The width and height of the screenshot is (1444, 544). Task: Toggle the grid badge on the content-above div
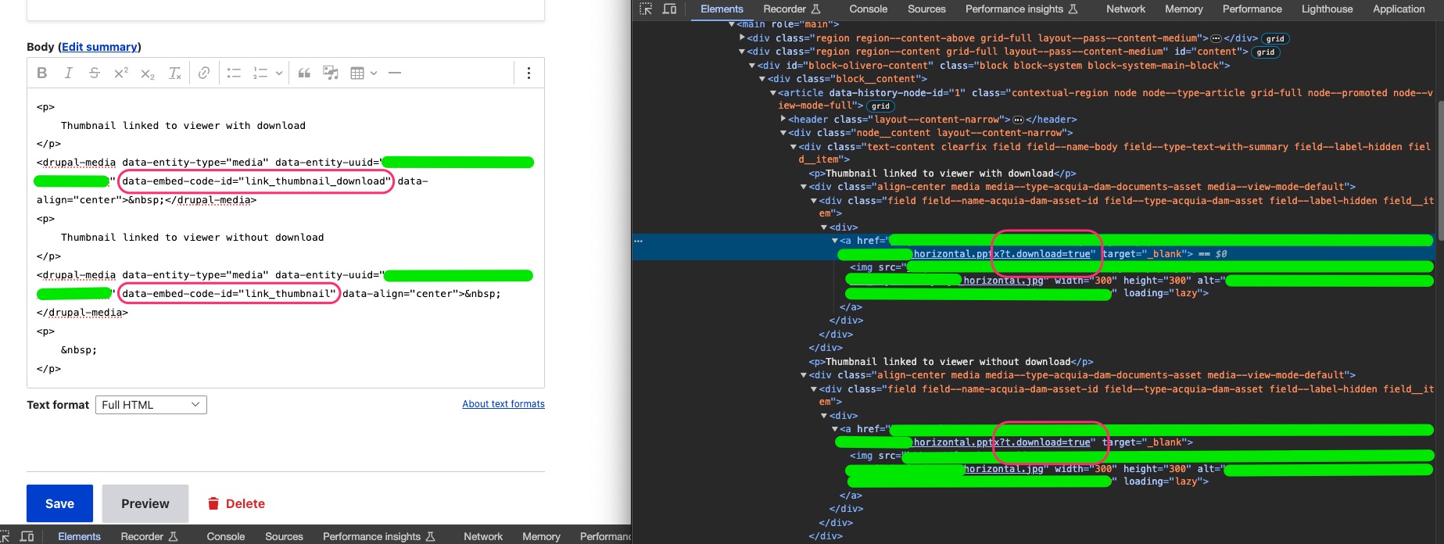pos(1275,38)
